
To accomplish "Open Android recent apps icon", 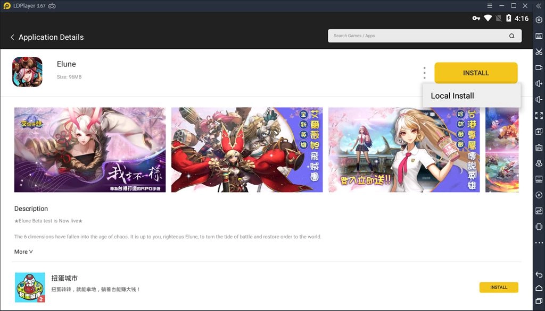I will (x=539, y=302).
